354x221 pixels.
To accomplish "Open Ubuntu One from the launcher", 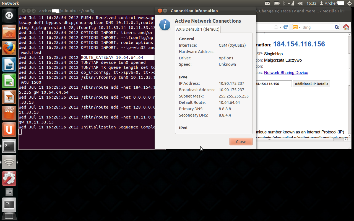I will coord(9,129).
